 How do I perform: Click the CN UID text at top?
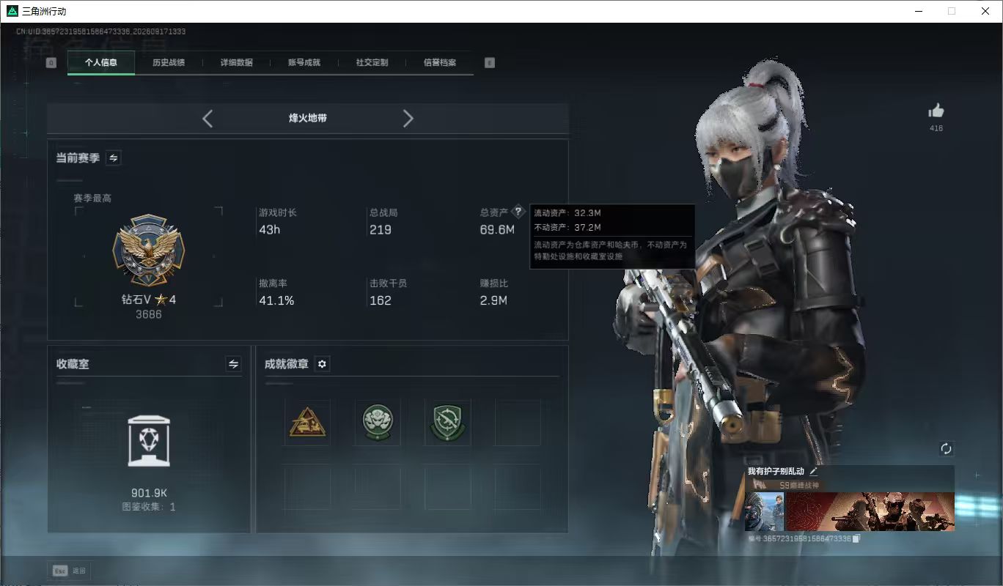coord(101,31)
